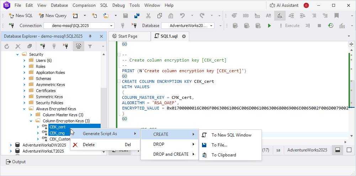
Task: Click the Copy icon in toolbar
Action: (x=160, y=16)
